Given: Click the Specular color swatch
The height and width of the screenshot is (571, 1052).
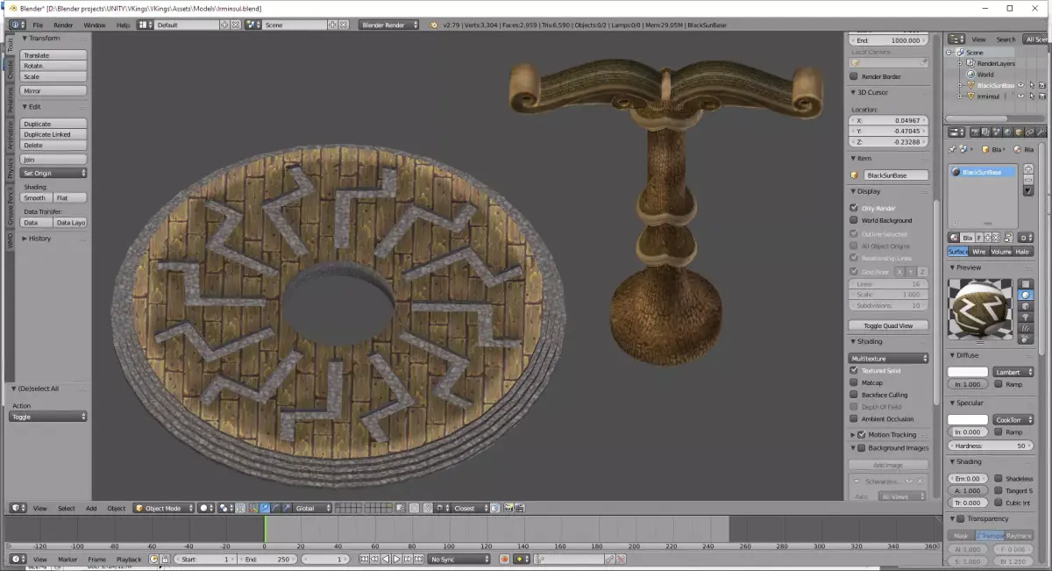Looking at the screenshot, I should click(x=968, y=420).
